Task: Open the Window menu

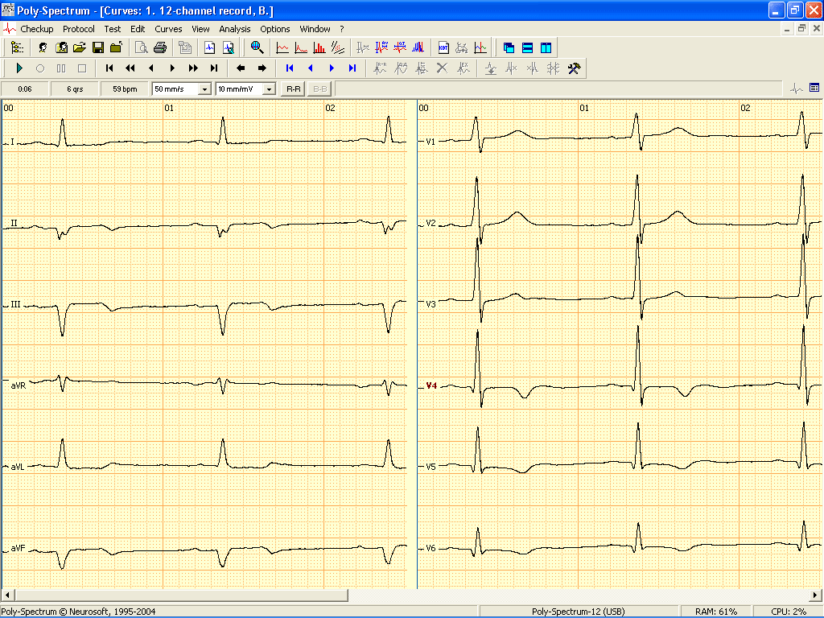Action: pos(315,29)
